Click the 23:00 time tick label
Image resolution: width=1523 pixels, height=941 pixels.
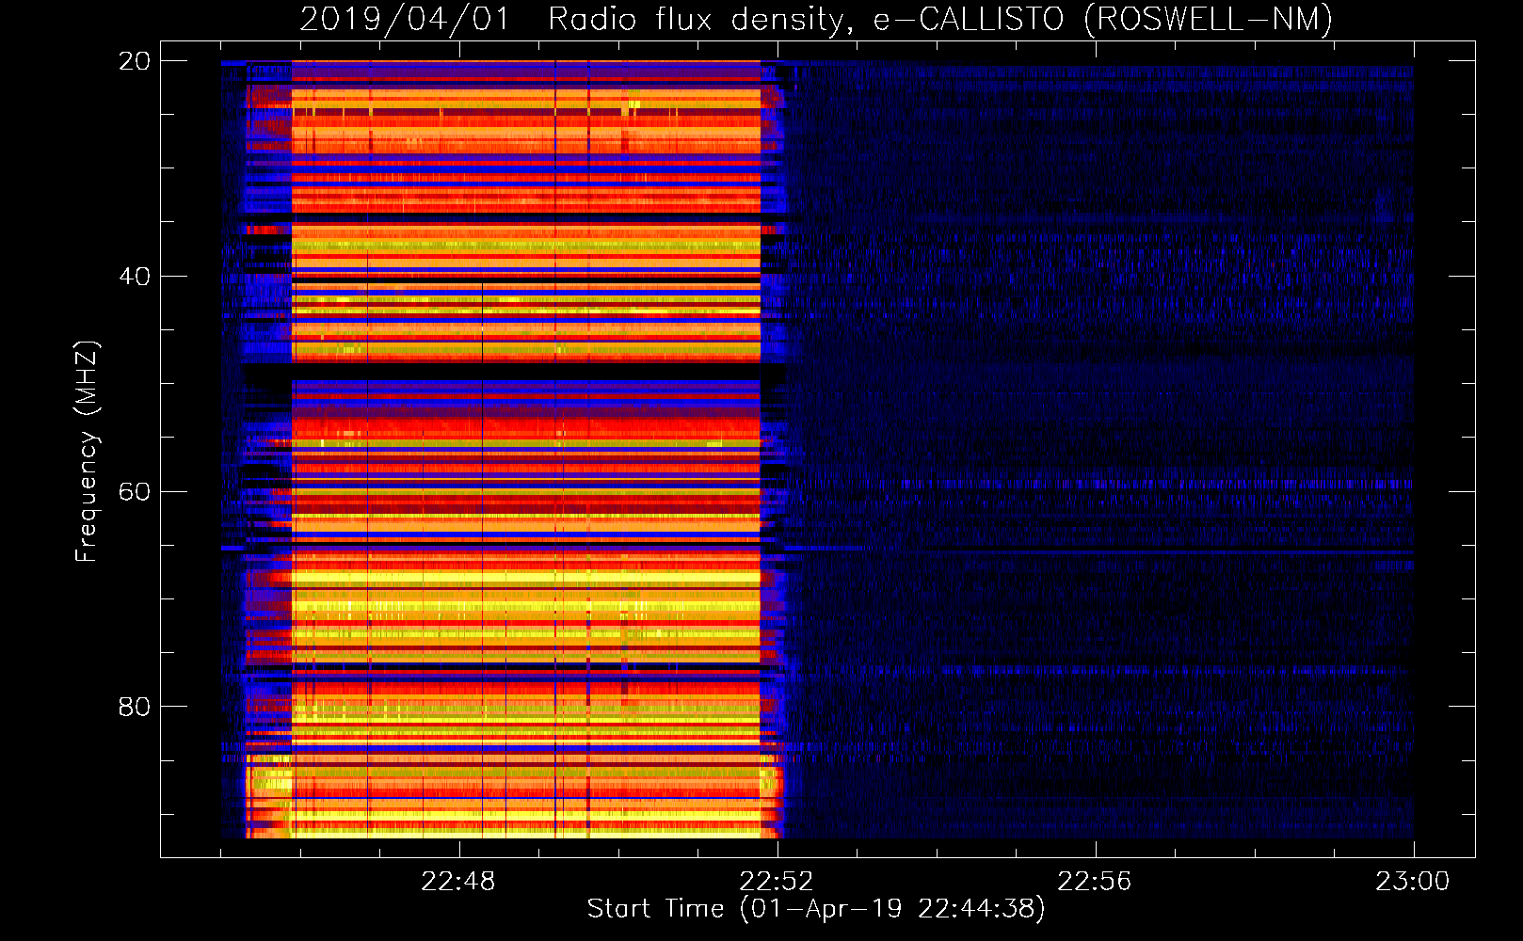point(1413,882)
